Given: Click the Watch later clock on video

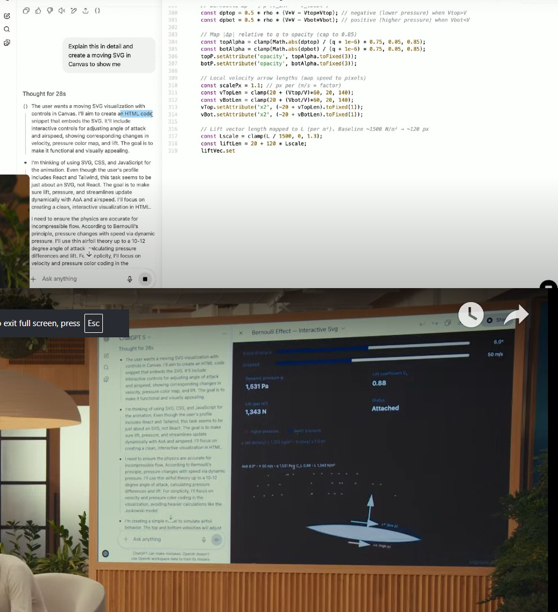Looking at the screenshot, I should pos(471,314).
